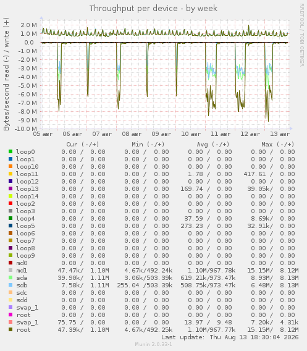Viewport: 307px width, 351px height.
Task: Click the 'Avg (-/+)' column header
Action: point(213,145)
